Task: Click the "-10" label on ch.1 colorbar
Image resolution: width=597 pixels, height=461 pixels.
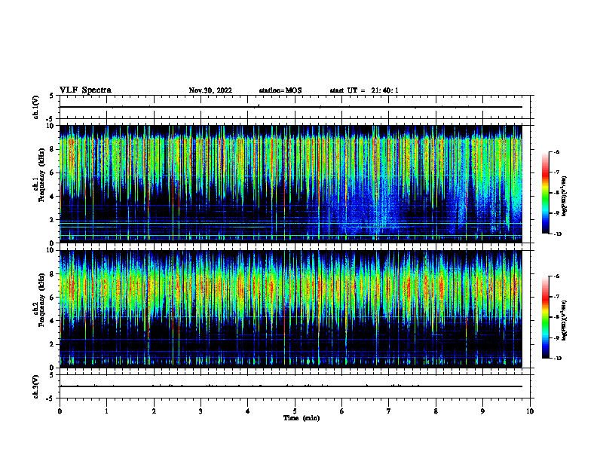Action: click(557, 234)
